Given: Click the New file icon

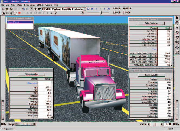Looking at the screenshot, I should pos(3,9).
